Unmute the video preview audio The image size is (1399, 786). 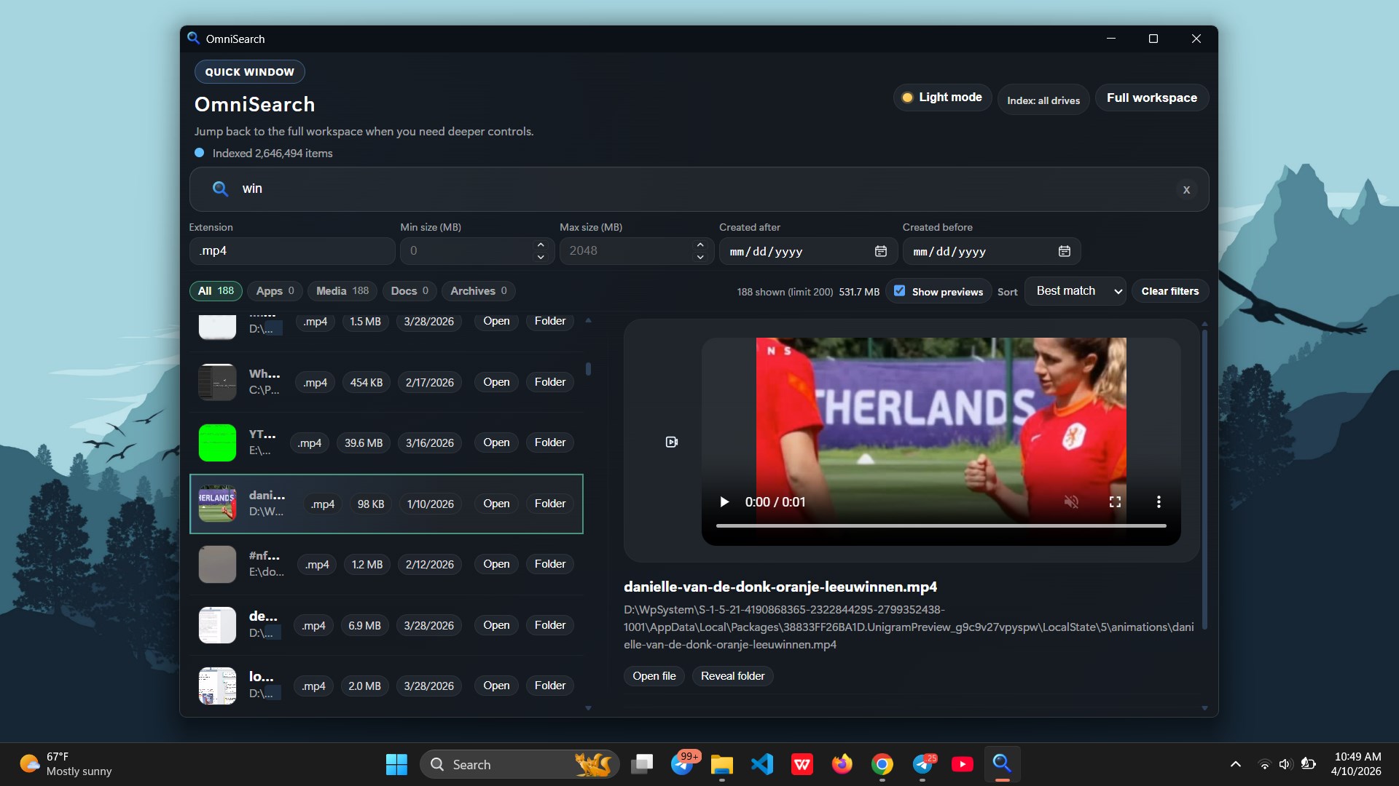(1071, 502)
